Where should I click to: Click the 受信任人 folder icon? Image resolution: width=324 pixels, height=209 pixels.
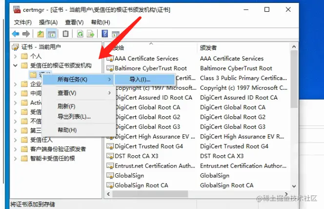coord(24,140)
